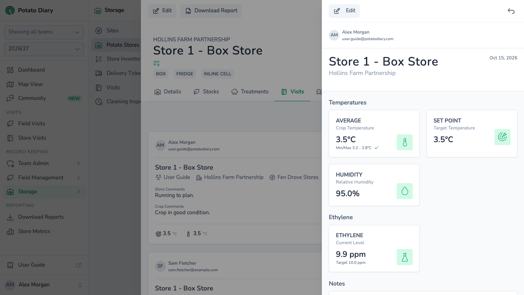Click the thermometer icon on Average card
The height and width of the screenshot is (295, 524).
pos(404,142)
